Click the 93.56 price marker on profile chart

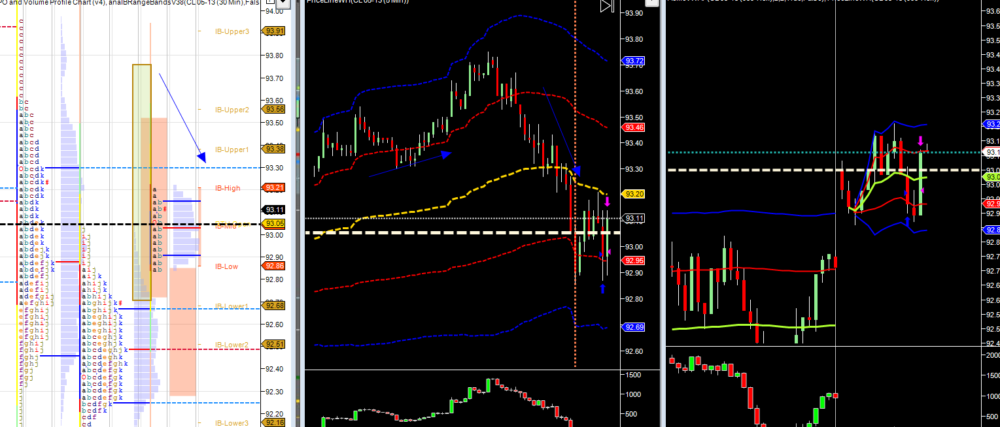tap(273, 110)
